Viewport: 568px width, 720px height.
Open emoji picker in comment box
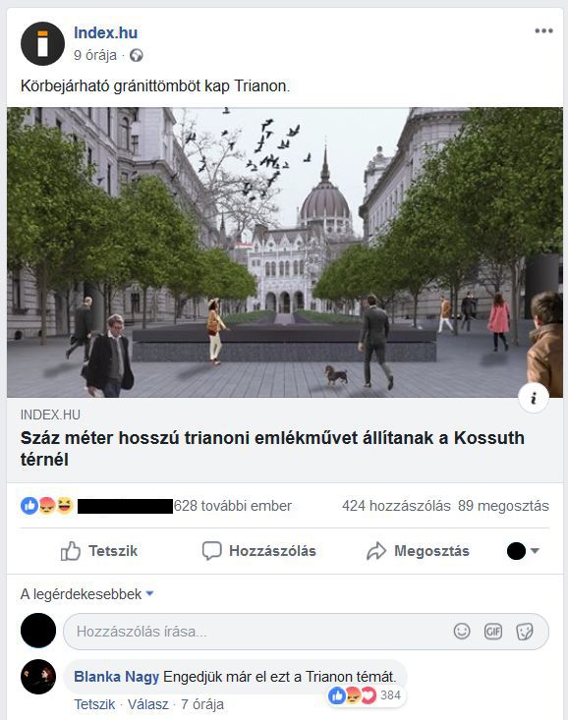coord(462,632)
